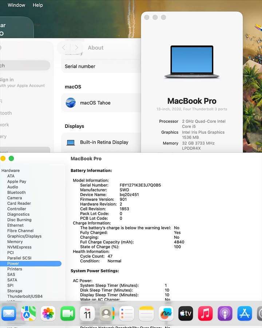Click the Serial number row in About
The height and width of the screenshot is (328, 262).
coord(101,66)
